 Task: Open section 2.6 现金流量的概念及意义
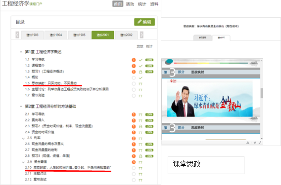tap(44, 144)
